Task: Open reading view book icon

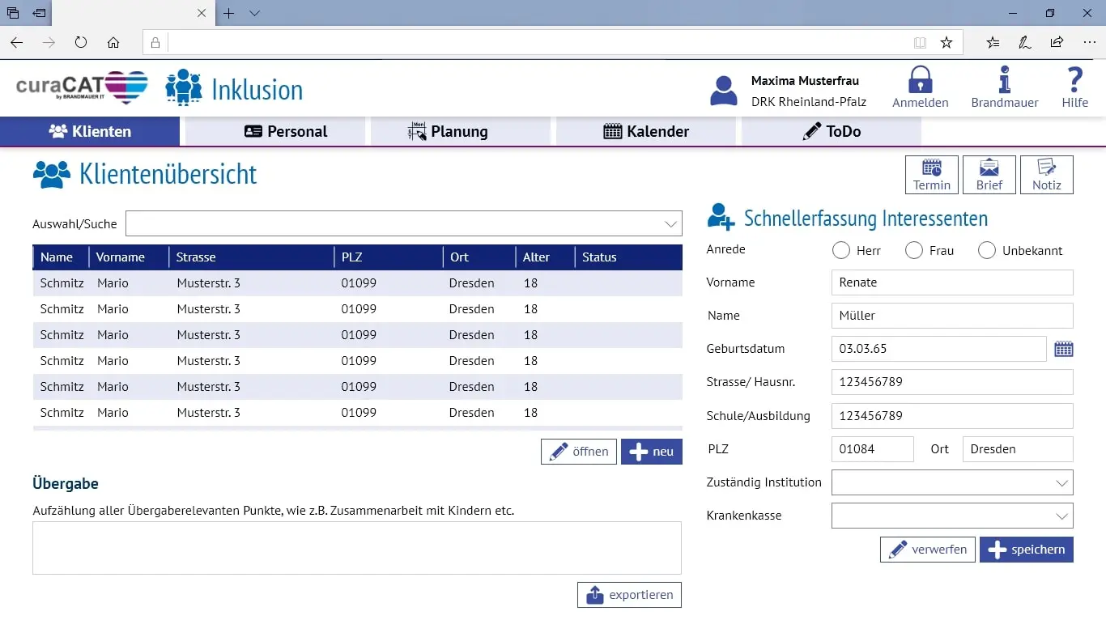Action: tap(920, 43)
